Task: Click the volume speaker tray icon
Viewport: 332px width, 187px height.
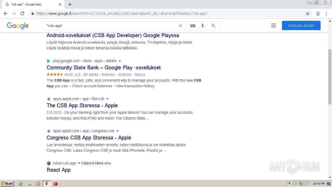Action: (x=295, y=184)
